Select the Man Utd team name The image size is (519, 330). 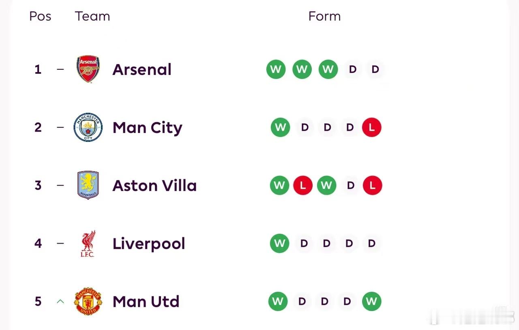[x=146, y=301]
